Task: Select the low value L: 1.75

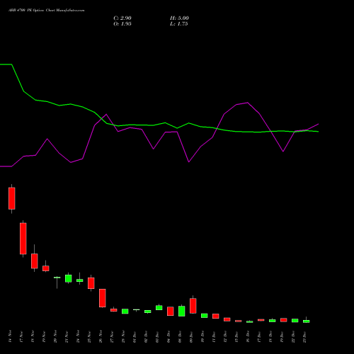Action: [179, 24]
